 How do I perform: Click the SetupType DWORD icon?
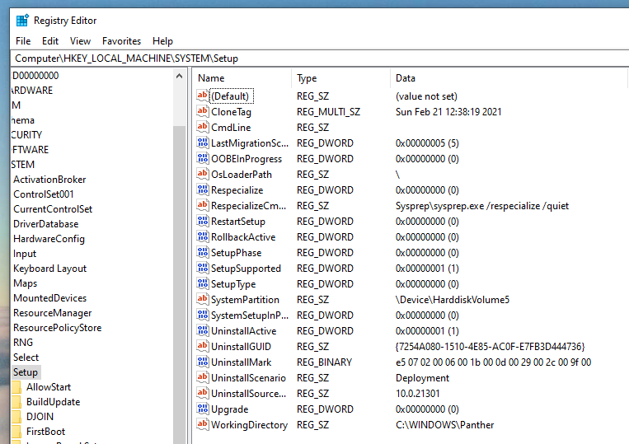(x=203, y=283)
